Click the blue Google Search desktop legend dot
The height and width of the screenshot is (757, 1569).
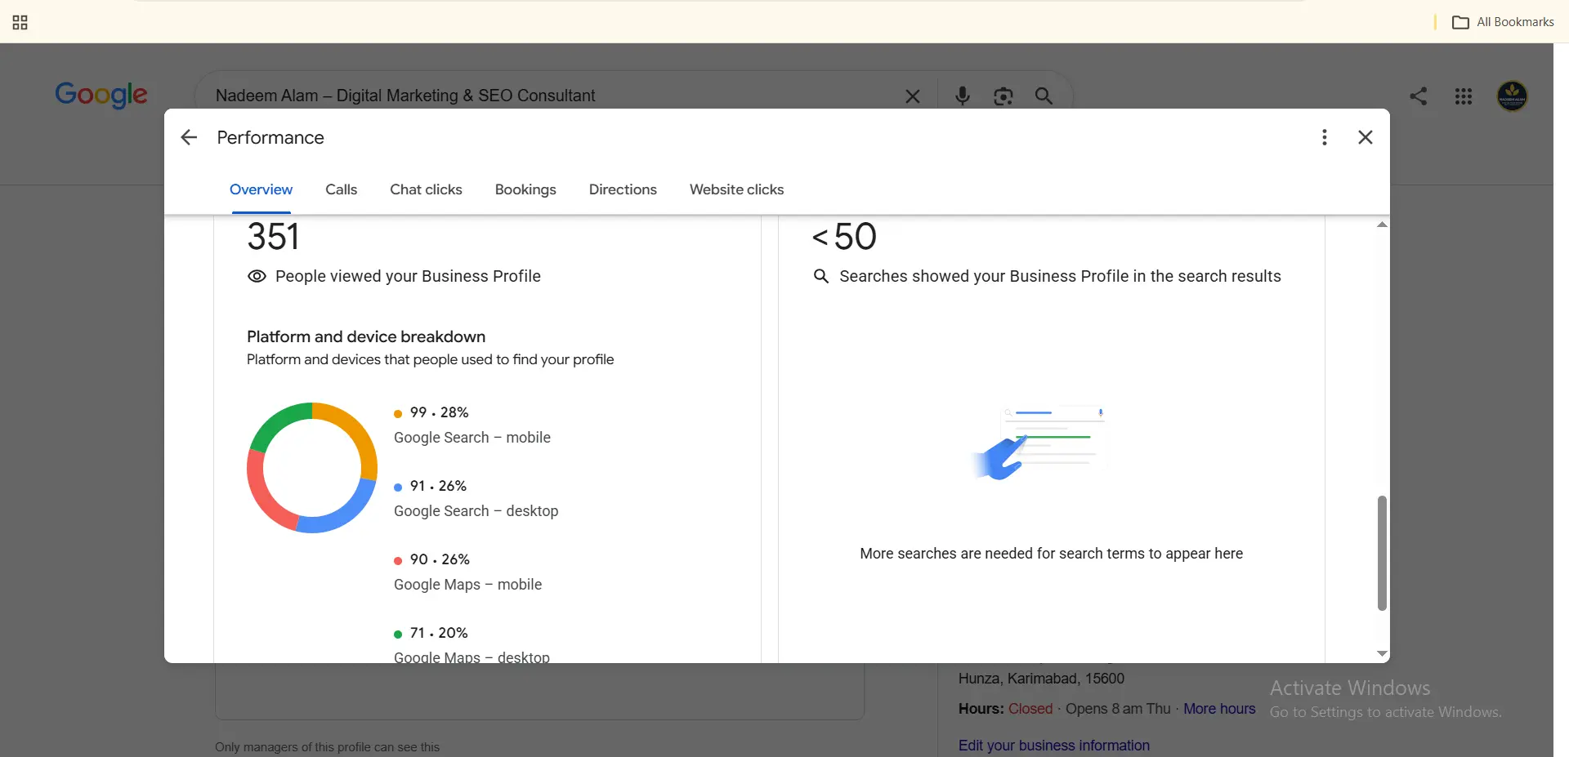click(x=398, y=487)
